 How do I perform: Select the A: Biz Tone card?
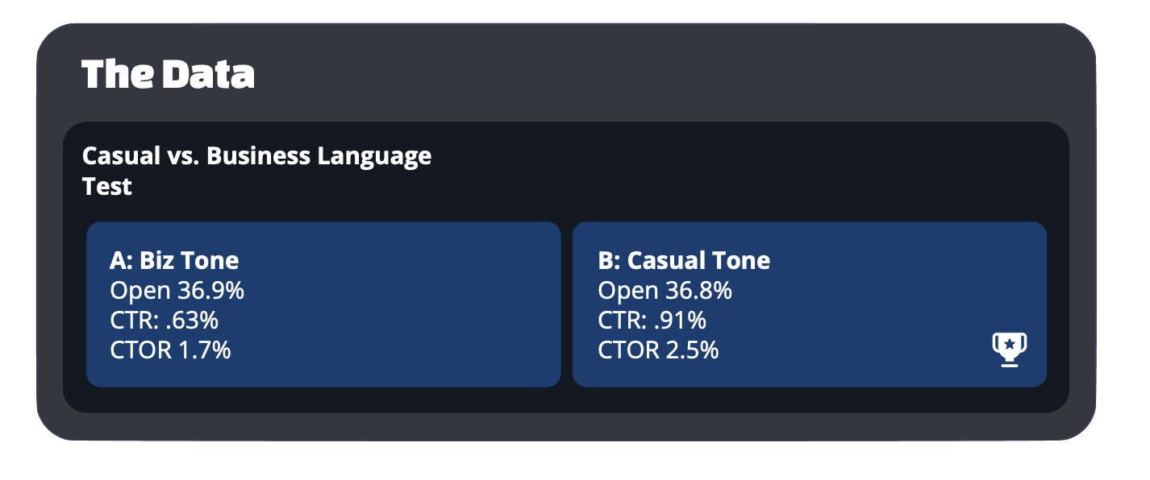[323, 304]
